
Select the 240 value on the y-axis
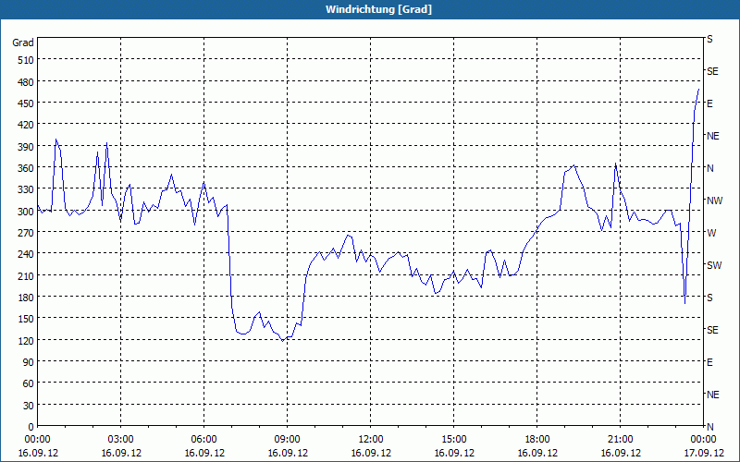click(26, 254)
